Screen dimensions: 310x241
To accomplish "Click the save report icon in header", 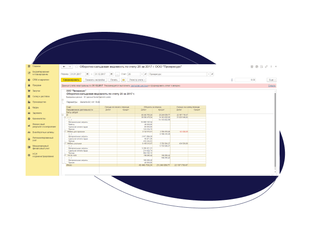I will 252,66.
